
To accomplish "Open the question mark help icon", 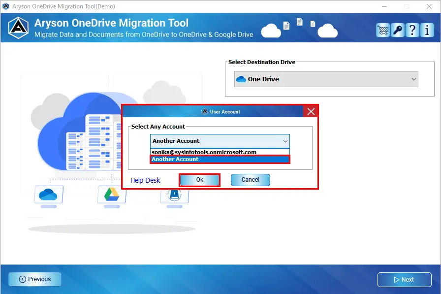I will (412, 30).
